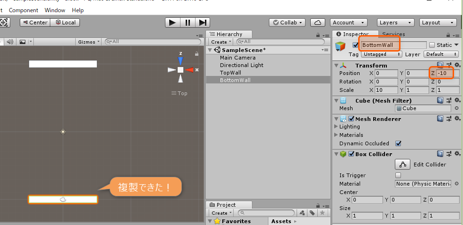Toggle Local handle rotation button
Image resolution: width=463 pixels, height=225 pixels.
[65, 22]
